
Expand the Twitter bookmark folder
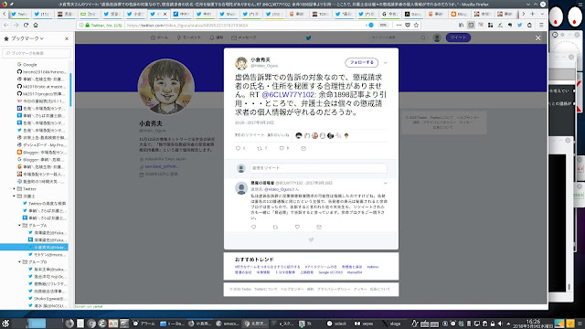15,189
